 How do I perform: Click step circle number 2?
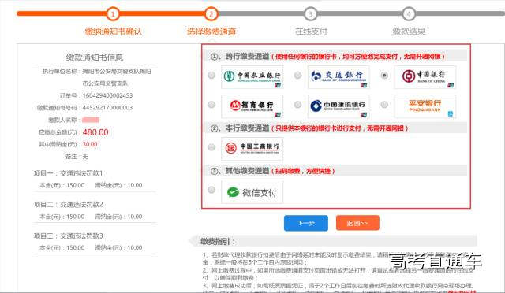point(211,14)
